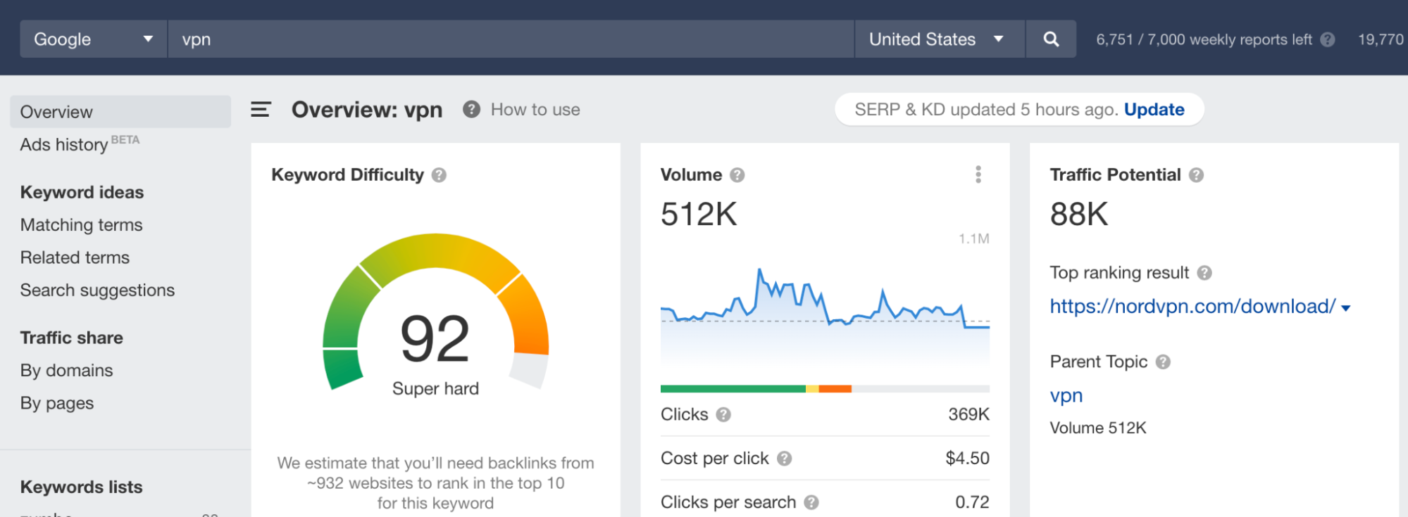The image size is (1408, 517).
Task: Go to Traffic share By domains
Action: (x=66, y=371)
